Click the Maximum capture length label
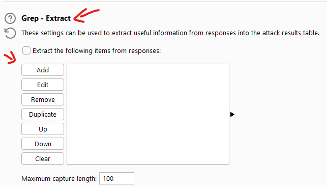This screenshot has width=327, height=187. tap(59, 179)
